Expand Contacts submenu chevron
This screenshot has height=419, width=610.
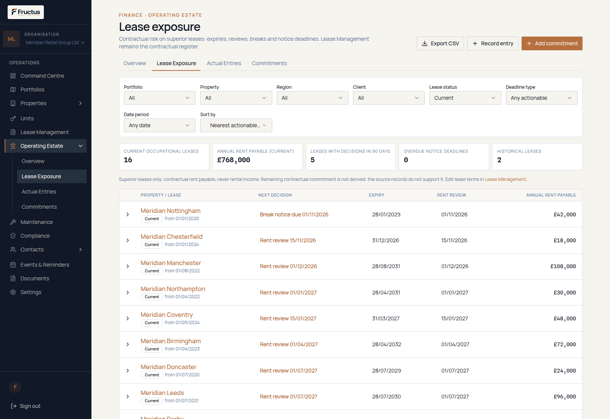pos(80,249)
